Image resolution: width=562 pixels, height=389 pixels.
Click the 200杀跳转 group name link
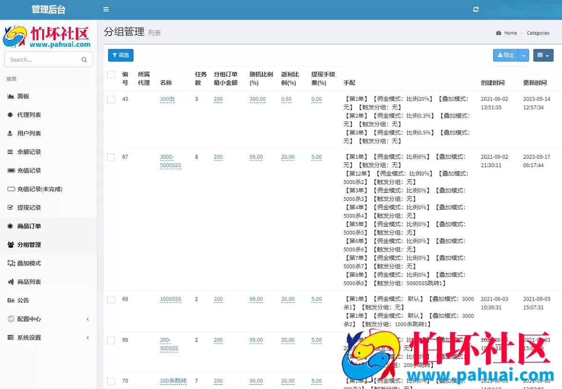point(173,381)
